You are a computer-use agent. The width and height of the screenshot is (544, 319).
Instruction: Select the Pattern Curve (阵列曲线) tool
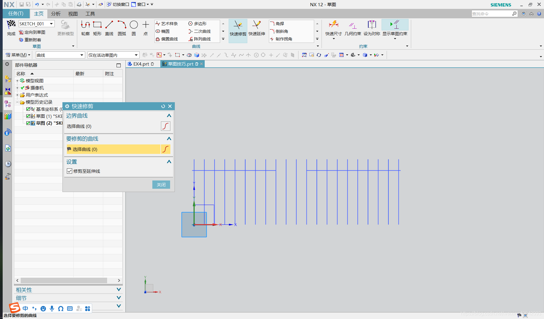pyautogui.click(x=200, y=39)
